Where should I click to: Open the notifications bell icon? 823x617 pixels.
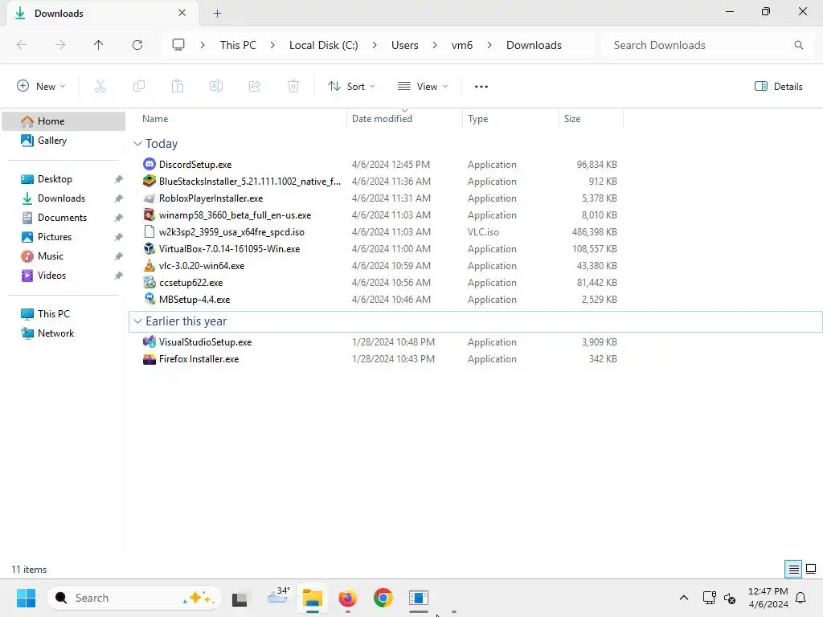[x=801, y=598]
